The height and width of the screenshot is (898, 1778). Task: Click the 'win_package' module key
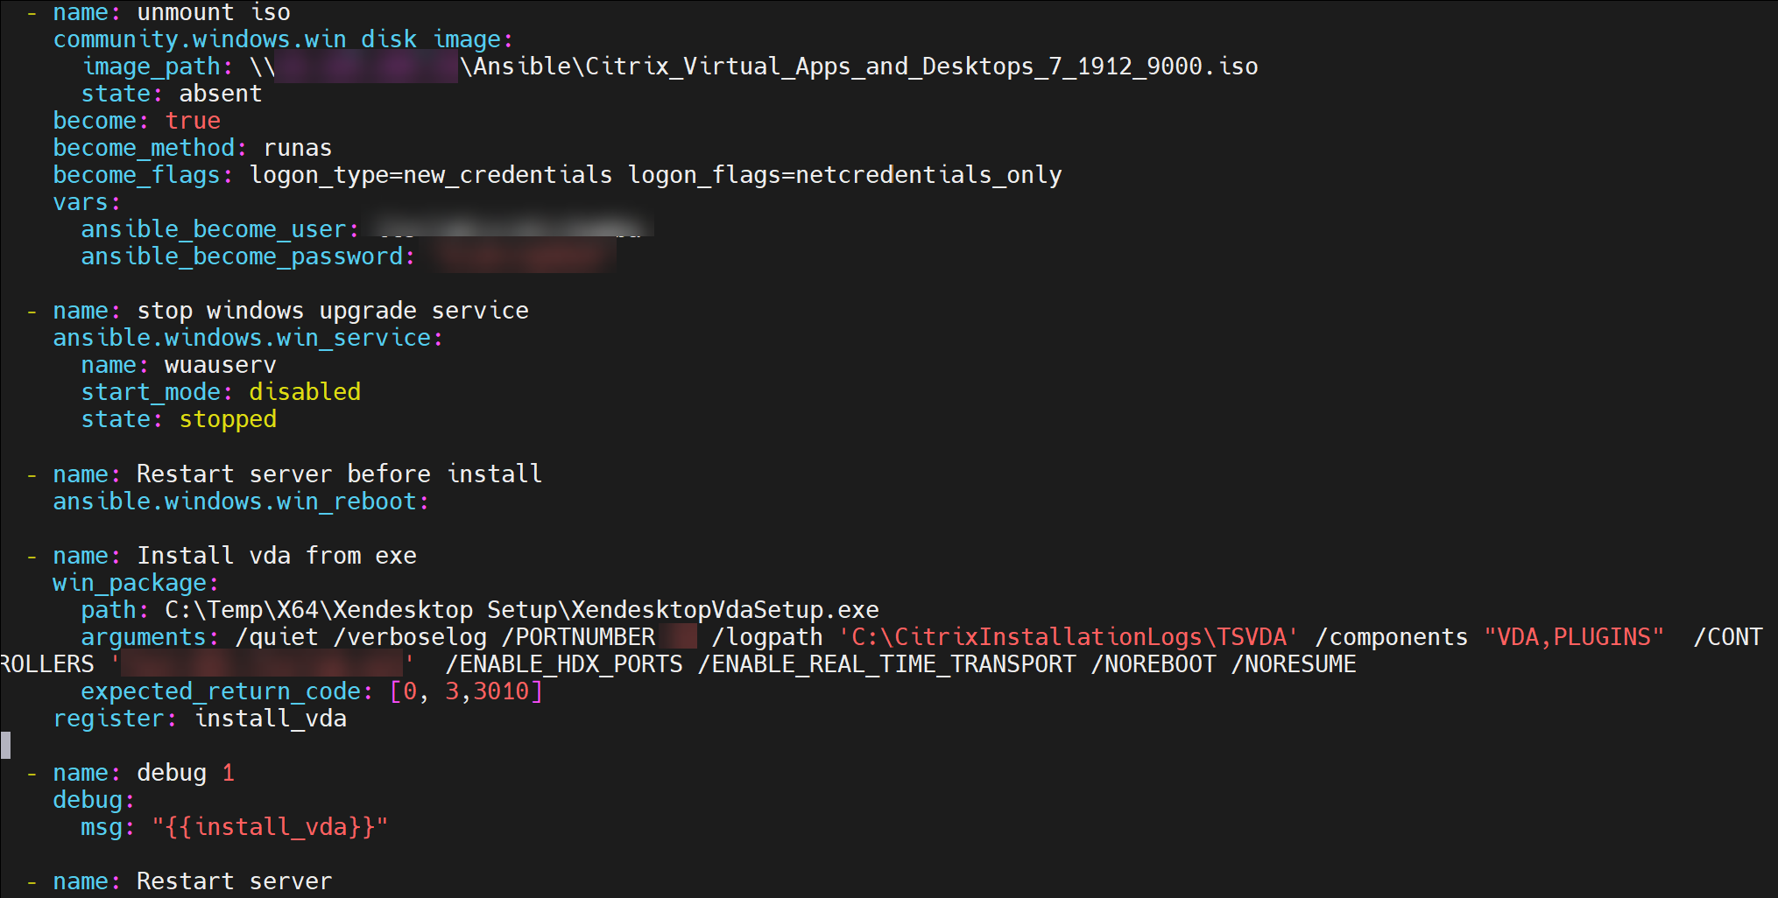click(130, 583)
